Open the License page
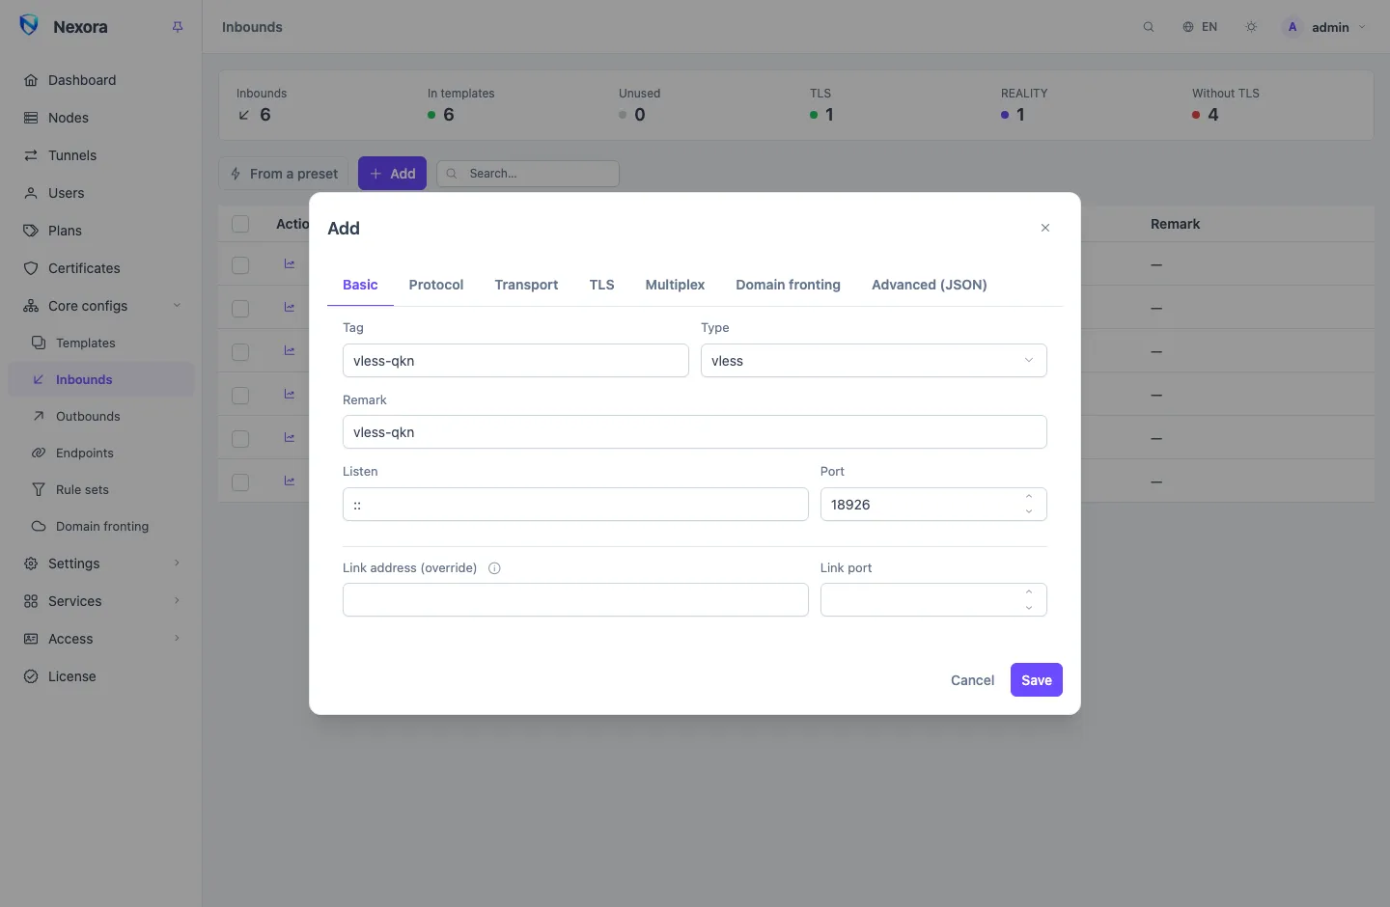Screen dimensions: 1390x907 [101, 676]
